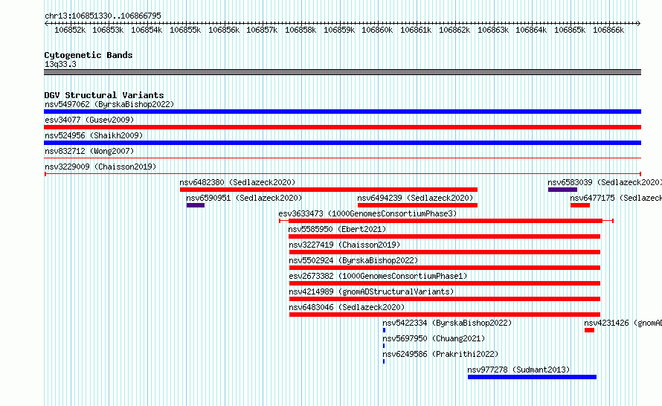Click the red bar under nsv3227419
This screenshot has height=406, width=662.
coord(445,252)
